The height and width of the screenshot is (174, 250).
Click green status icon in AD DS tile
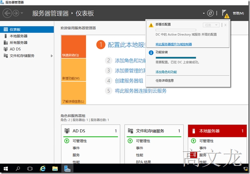tap(67, 141)
